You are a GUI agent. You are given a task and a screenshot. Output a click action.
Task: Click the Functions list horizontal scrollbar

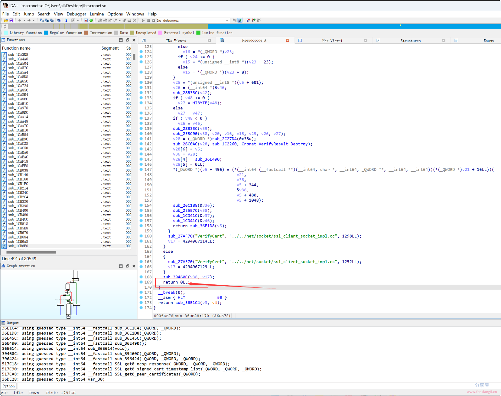point(31,252)
